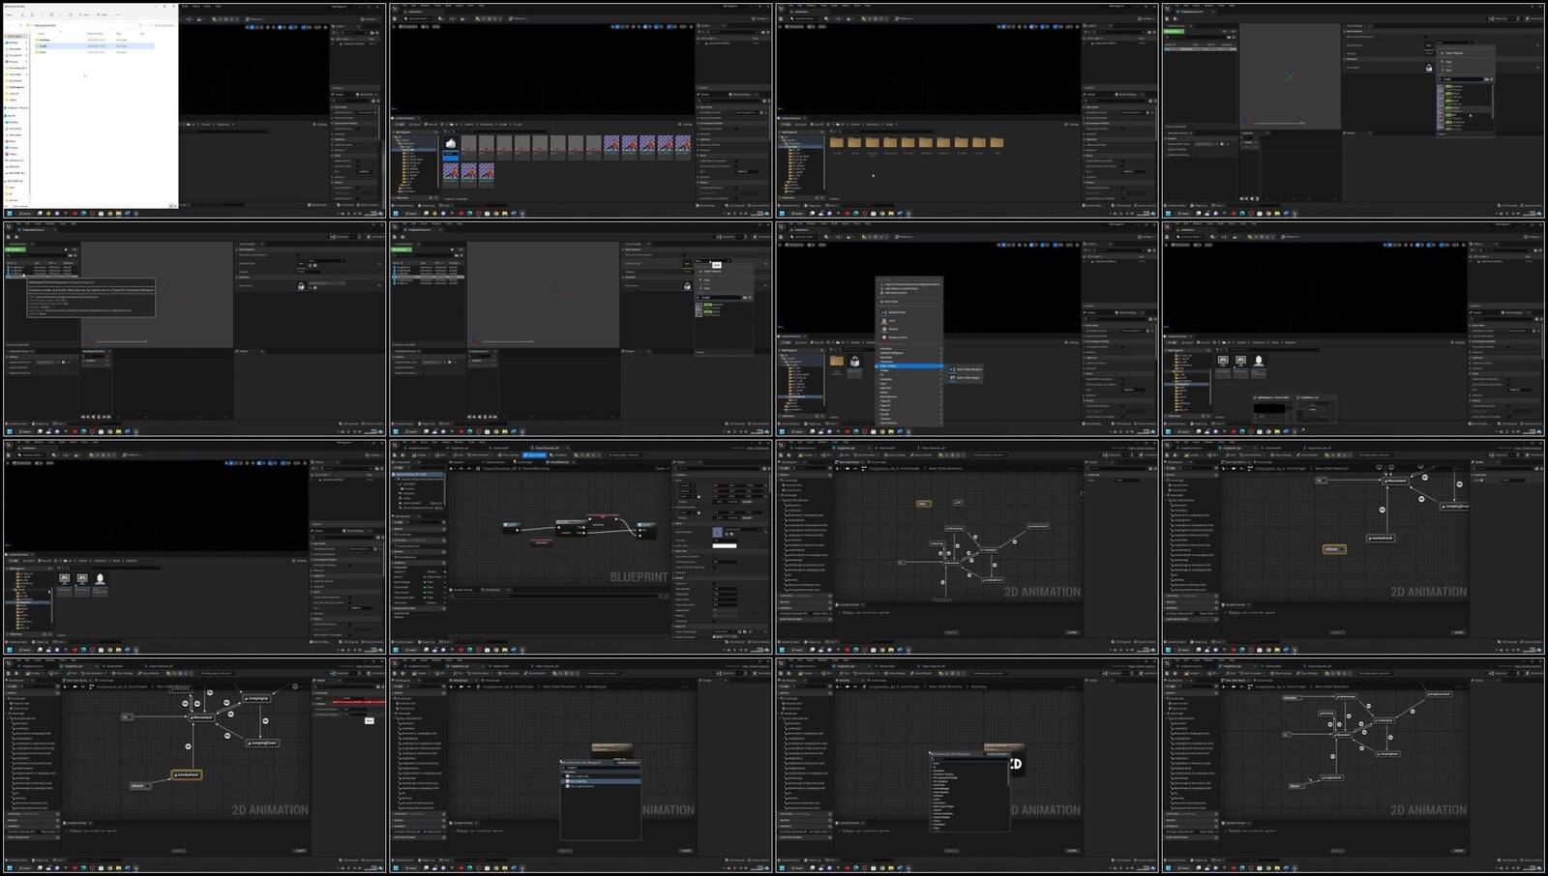The height and width of the screenshot is (876, 1548).
Task: Select Attack node beside the highlighted knockattack node
Action: [140, 786]
